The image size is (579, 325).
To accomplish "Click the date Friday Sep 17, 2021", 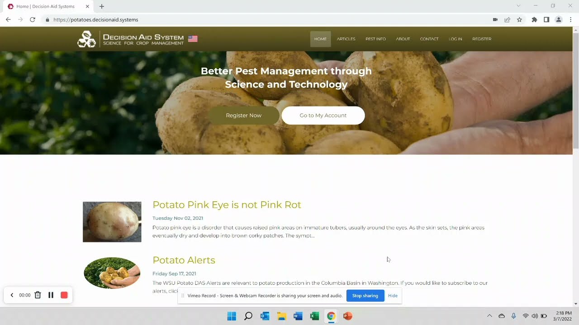I will (x=174, y=274).
